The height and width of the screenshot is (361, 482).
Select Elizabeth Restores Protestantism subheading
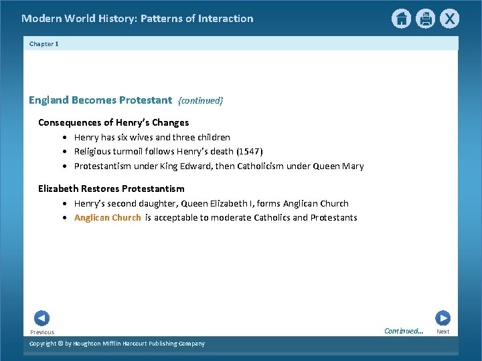[111, 189]
